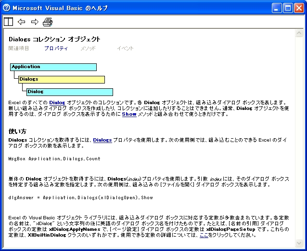Click the dlgAnswer xlDialogOpen code line
Image resolution: width=307 pixels, height=251 pixels.
pos(81,197)
